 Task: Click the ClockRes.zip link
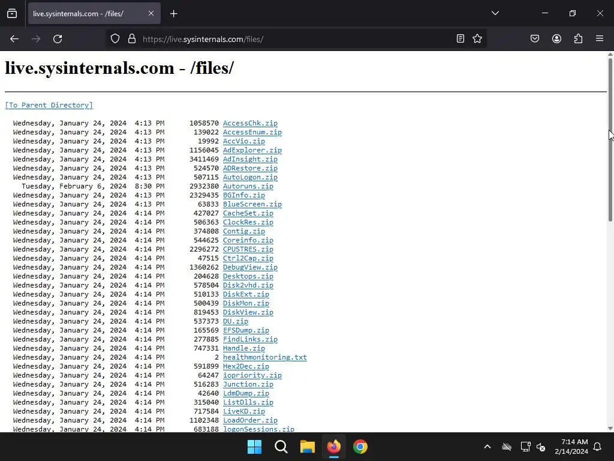[248, 222]
